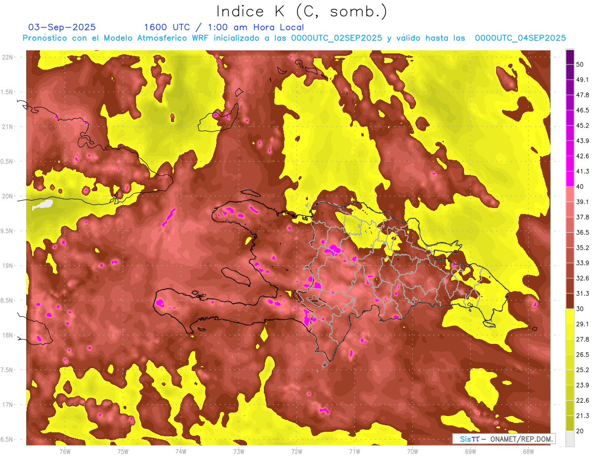593x458 pixels.
Task: Click the "17N" latitude label
Action: tap(8, 405)
